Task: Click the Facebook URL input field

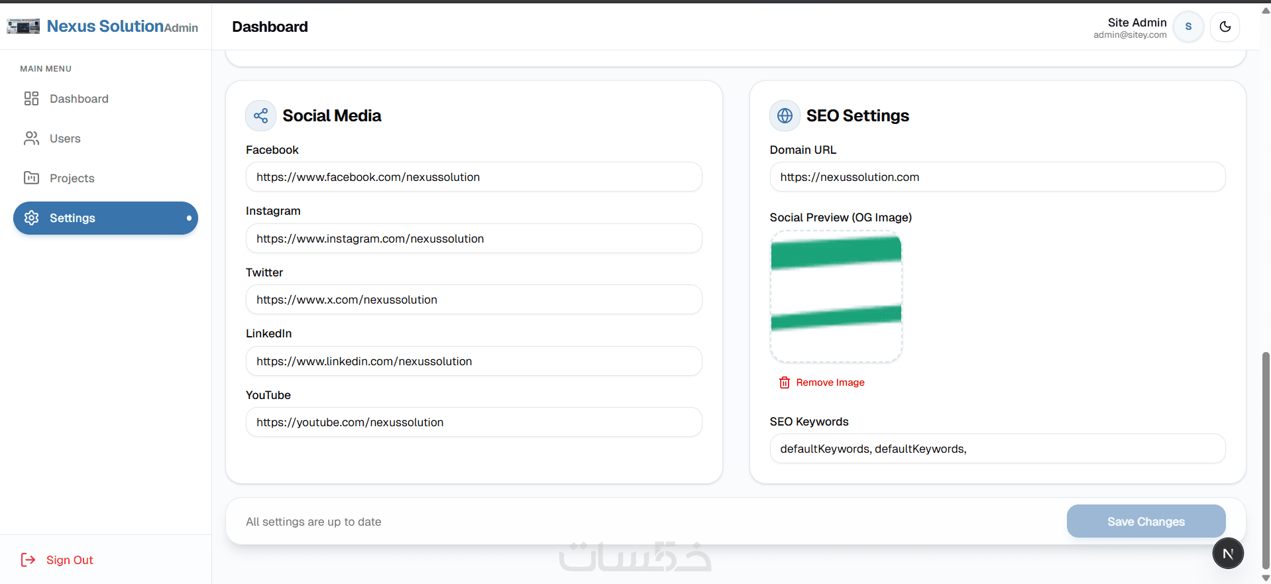Action: [474, 177]
